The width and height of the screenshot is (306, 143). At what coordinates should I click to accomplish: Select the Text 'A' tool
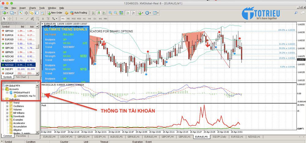43,19
